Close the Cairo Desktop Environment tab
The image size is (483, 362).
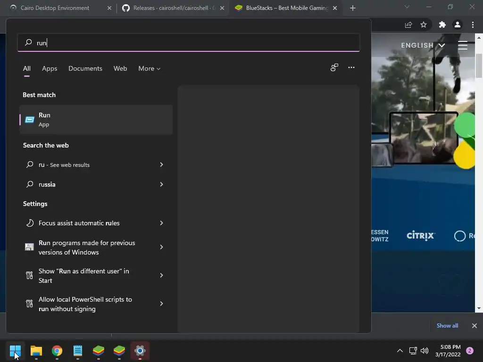pos(109,8)
